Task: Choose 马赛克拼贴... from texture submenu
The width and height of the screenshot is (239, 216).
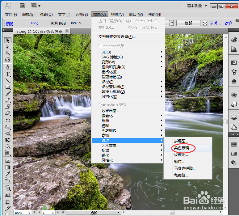Action: click(x=188, y=168)
